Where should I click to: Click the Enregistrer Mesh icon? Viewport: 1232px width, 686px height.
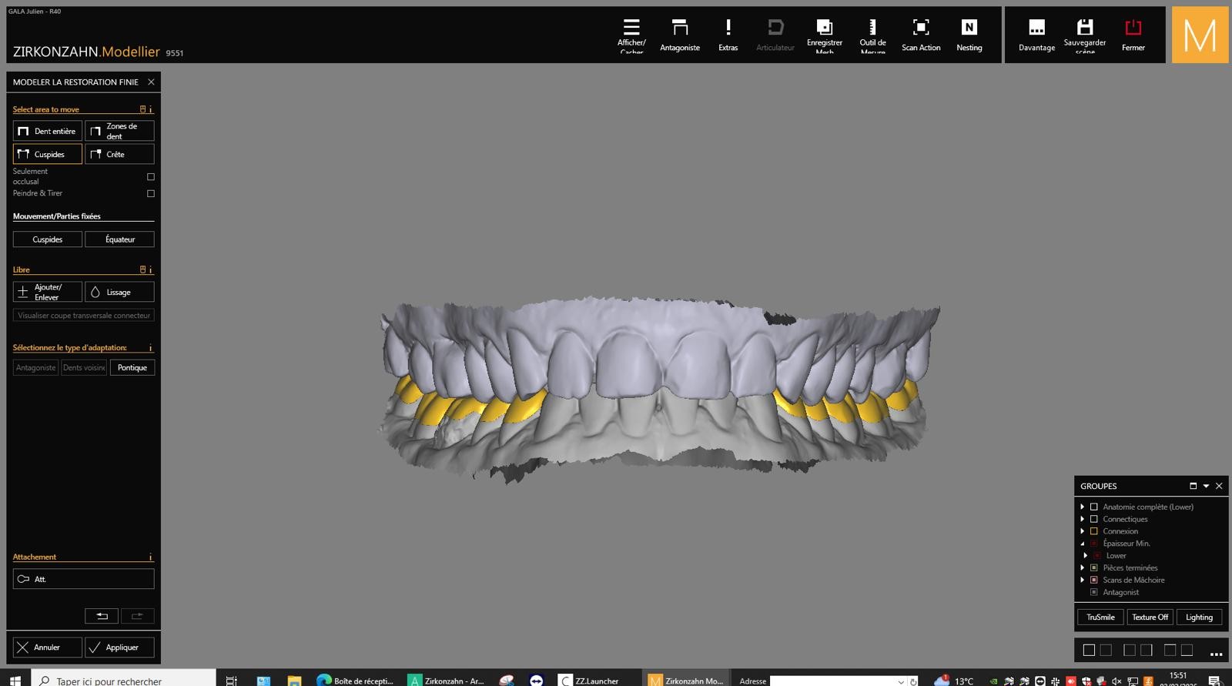tap(825, 35)
